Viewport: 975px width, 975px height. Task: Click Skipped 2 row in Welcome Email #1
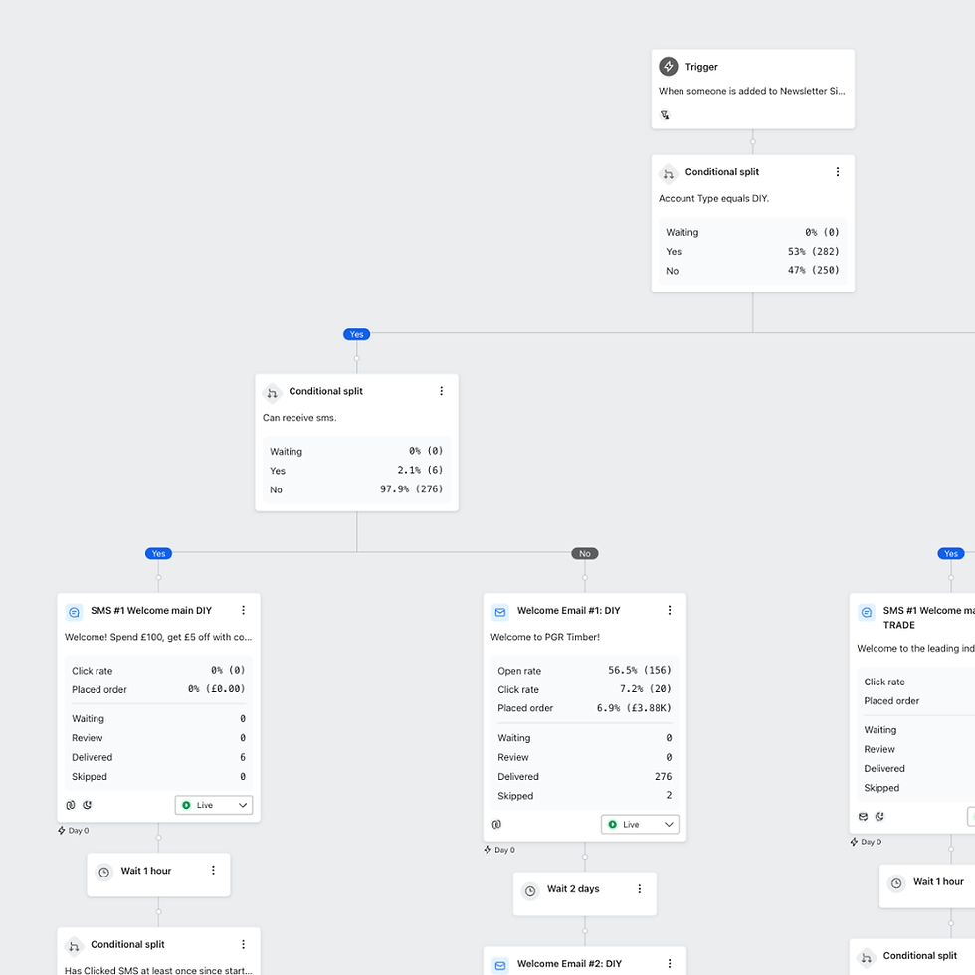click(x=585, y=796)
